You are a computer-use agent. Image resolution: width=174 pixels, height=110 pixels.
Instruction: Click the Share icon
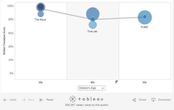(134, 100)
